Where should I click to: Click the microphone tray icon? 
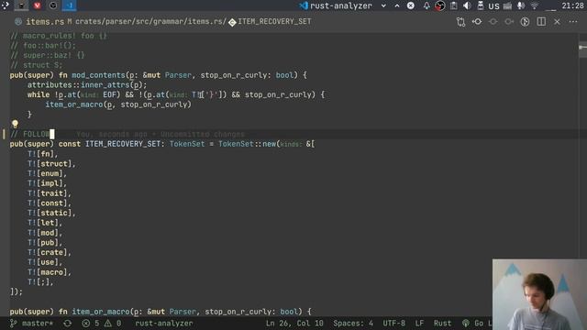520,5
